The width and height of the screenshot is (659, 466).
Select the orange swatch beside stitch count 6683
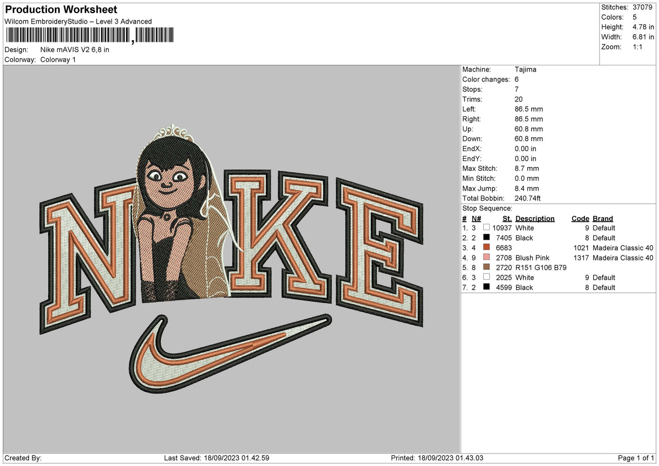coord(486,248)
